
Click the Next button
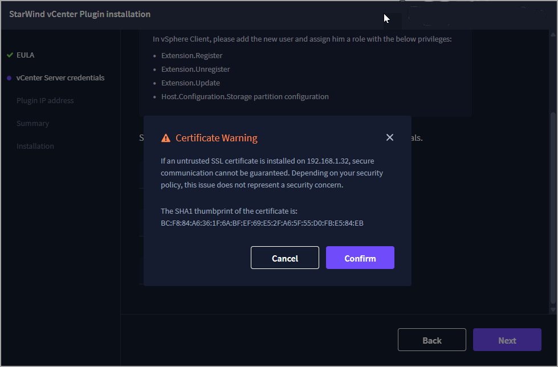point(507,340)
